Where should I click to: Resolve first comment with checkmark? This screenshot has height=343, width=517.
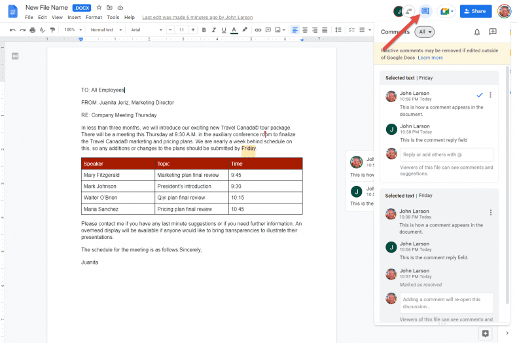tap(480, 95)
